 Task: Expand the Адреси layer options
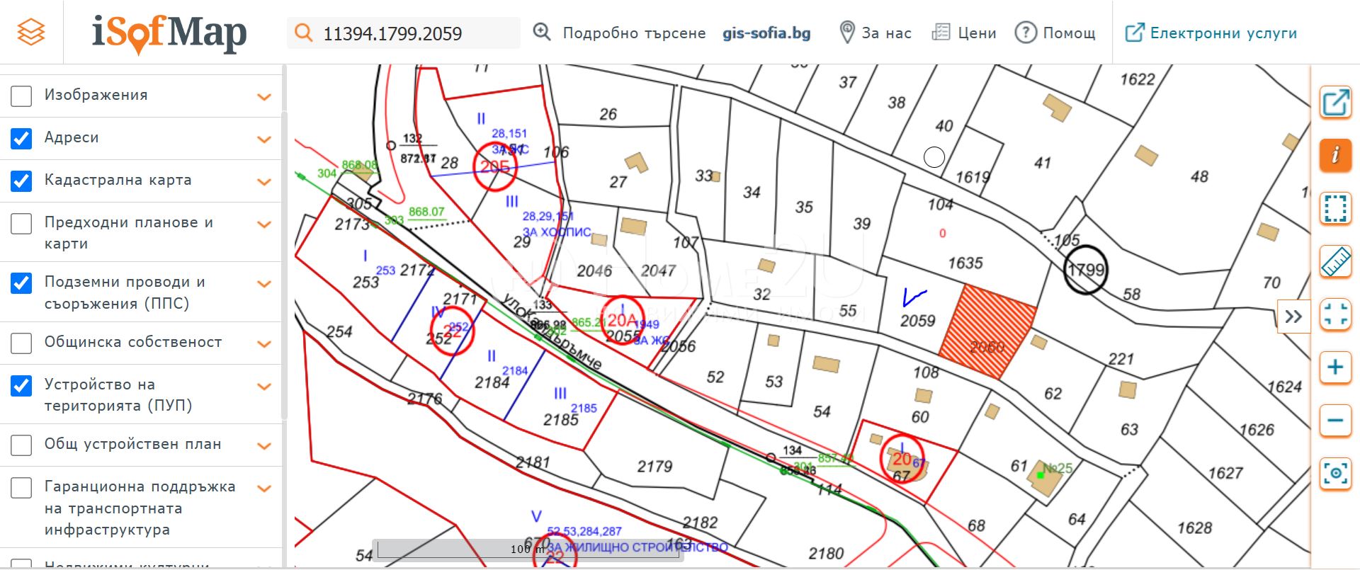coord(264,139)
